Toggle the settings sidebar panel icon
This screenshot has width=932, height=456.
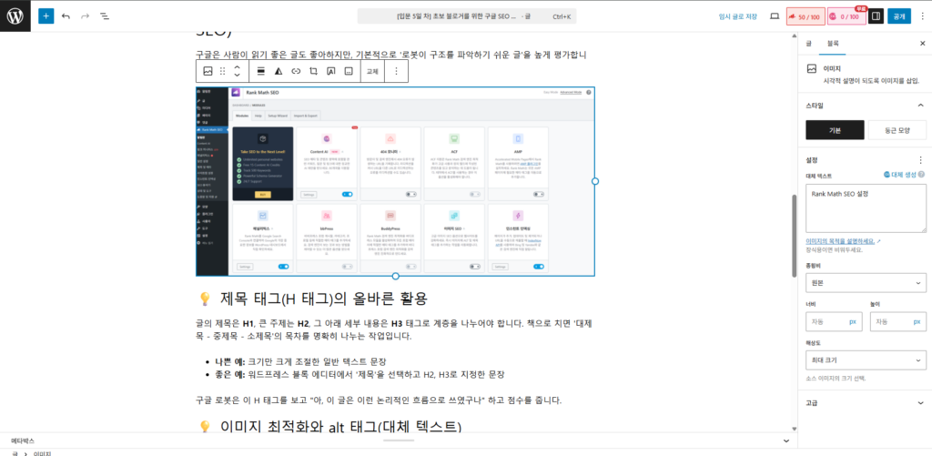point(876,16)
